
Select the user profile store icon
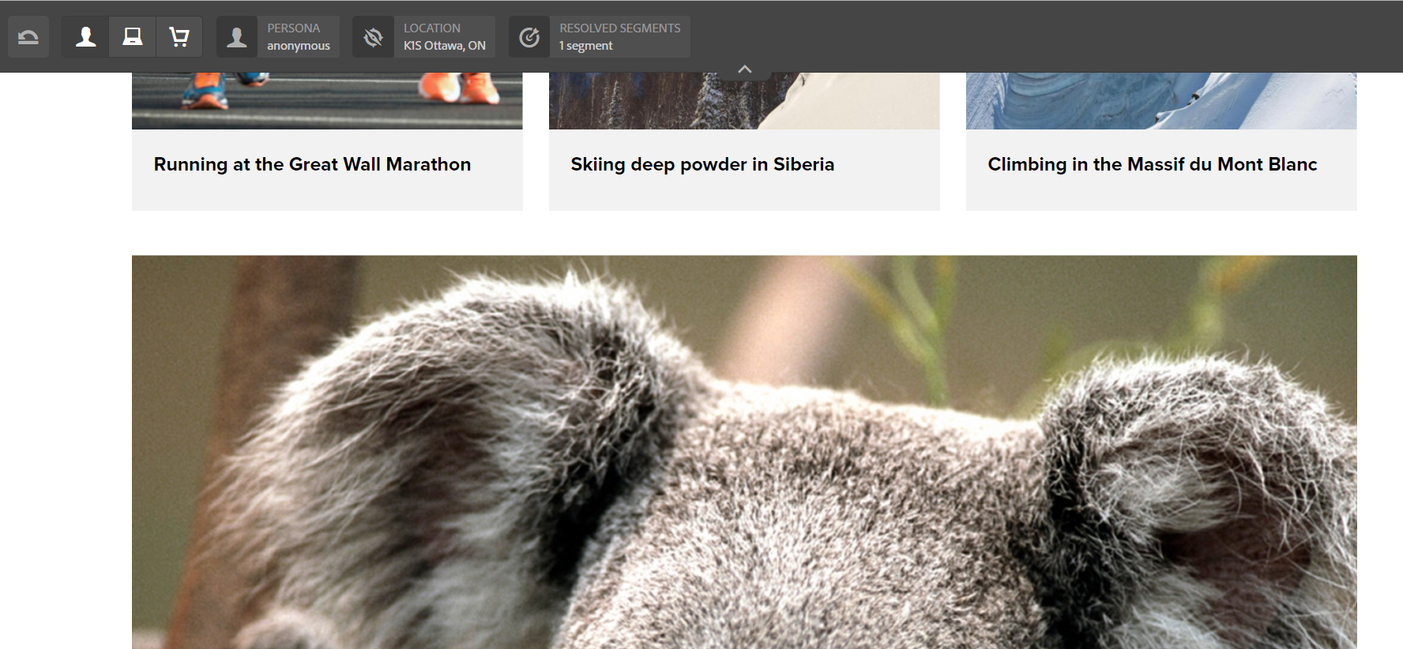(x=85, y=37)
